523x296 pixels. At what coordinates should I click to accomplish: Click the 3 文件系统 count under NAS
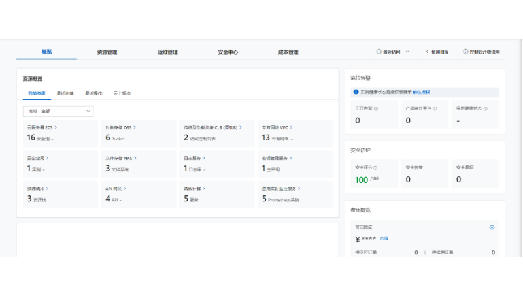tap(117, 169)
